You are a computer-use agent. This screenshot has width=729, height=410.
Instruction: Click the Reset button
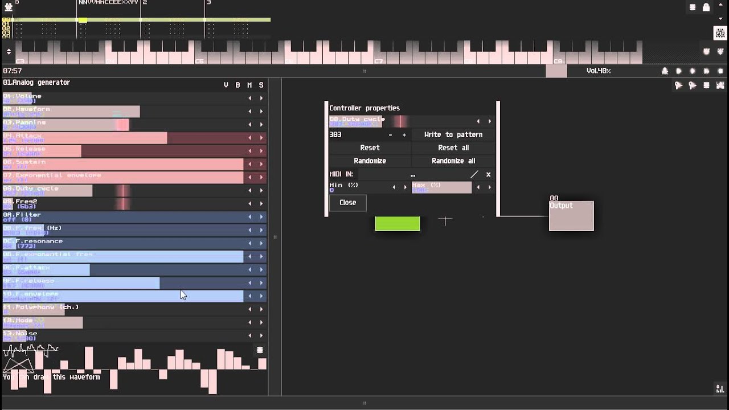pos(370,147)
